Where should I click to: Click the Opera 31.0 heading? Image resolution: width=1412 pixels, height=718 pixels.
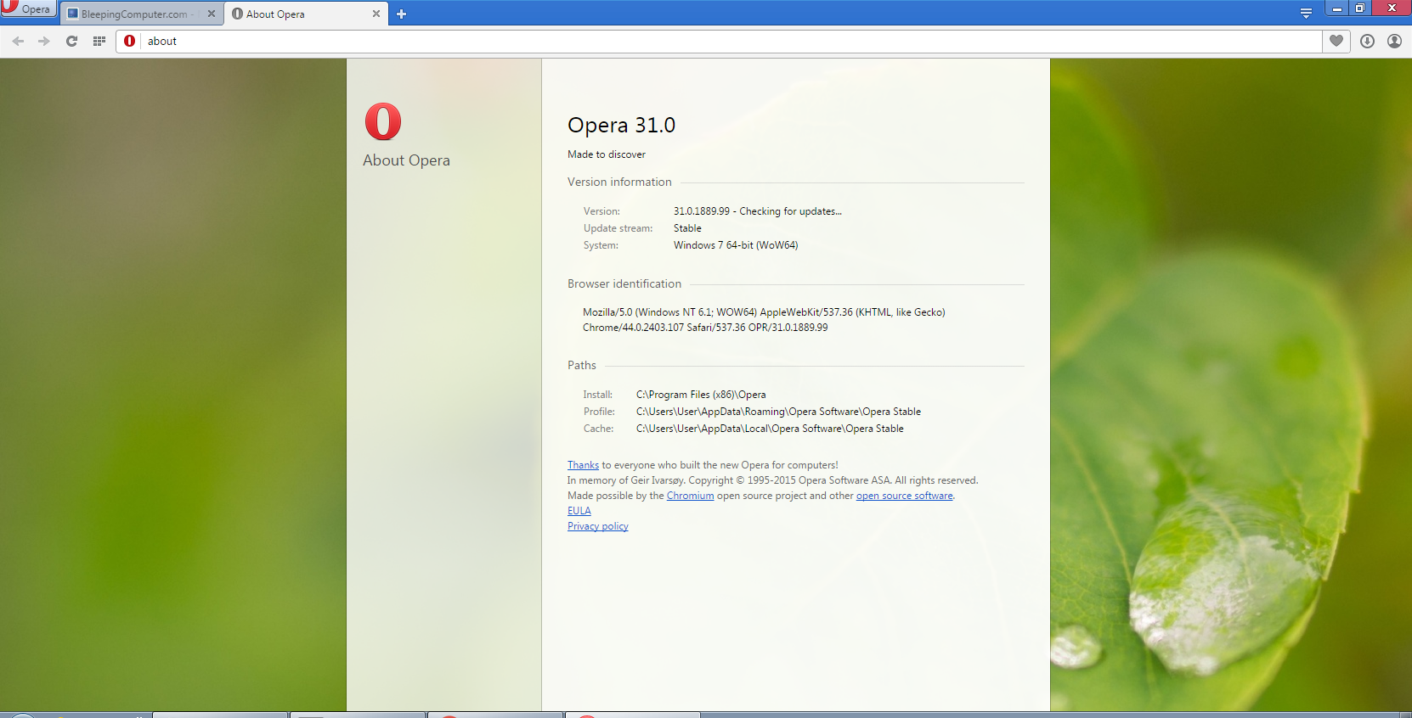coord(621,125)
